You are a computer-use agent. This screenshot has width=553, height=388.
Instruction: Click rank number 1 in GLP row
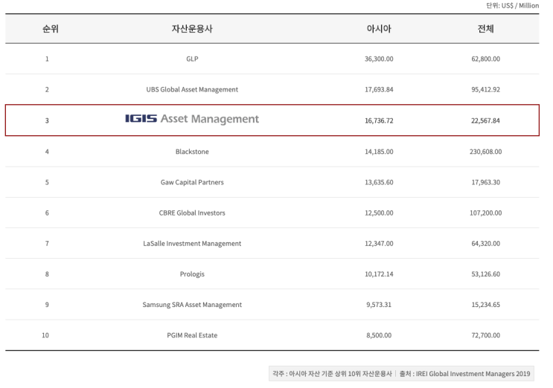click(47, 59)
